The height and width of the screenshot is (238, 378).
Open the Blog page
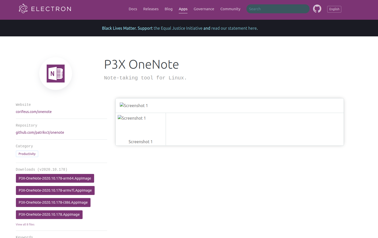[168, 9]
